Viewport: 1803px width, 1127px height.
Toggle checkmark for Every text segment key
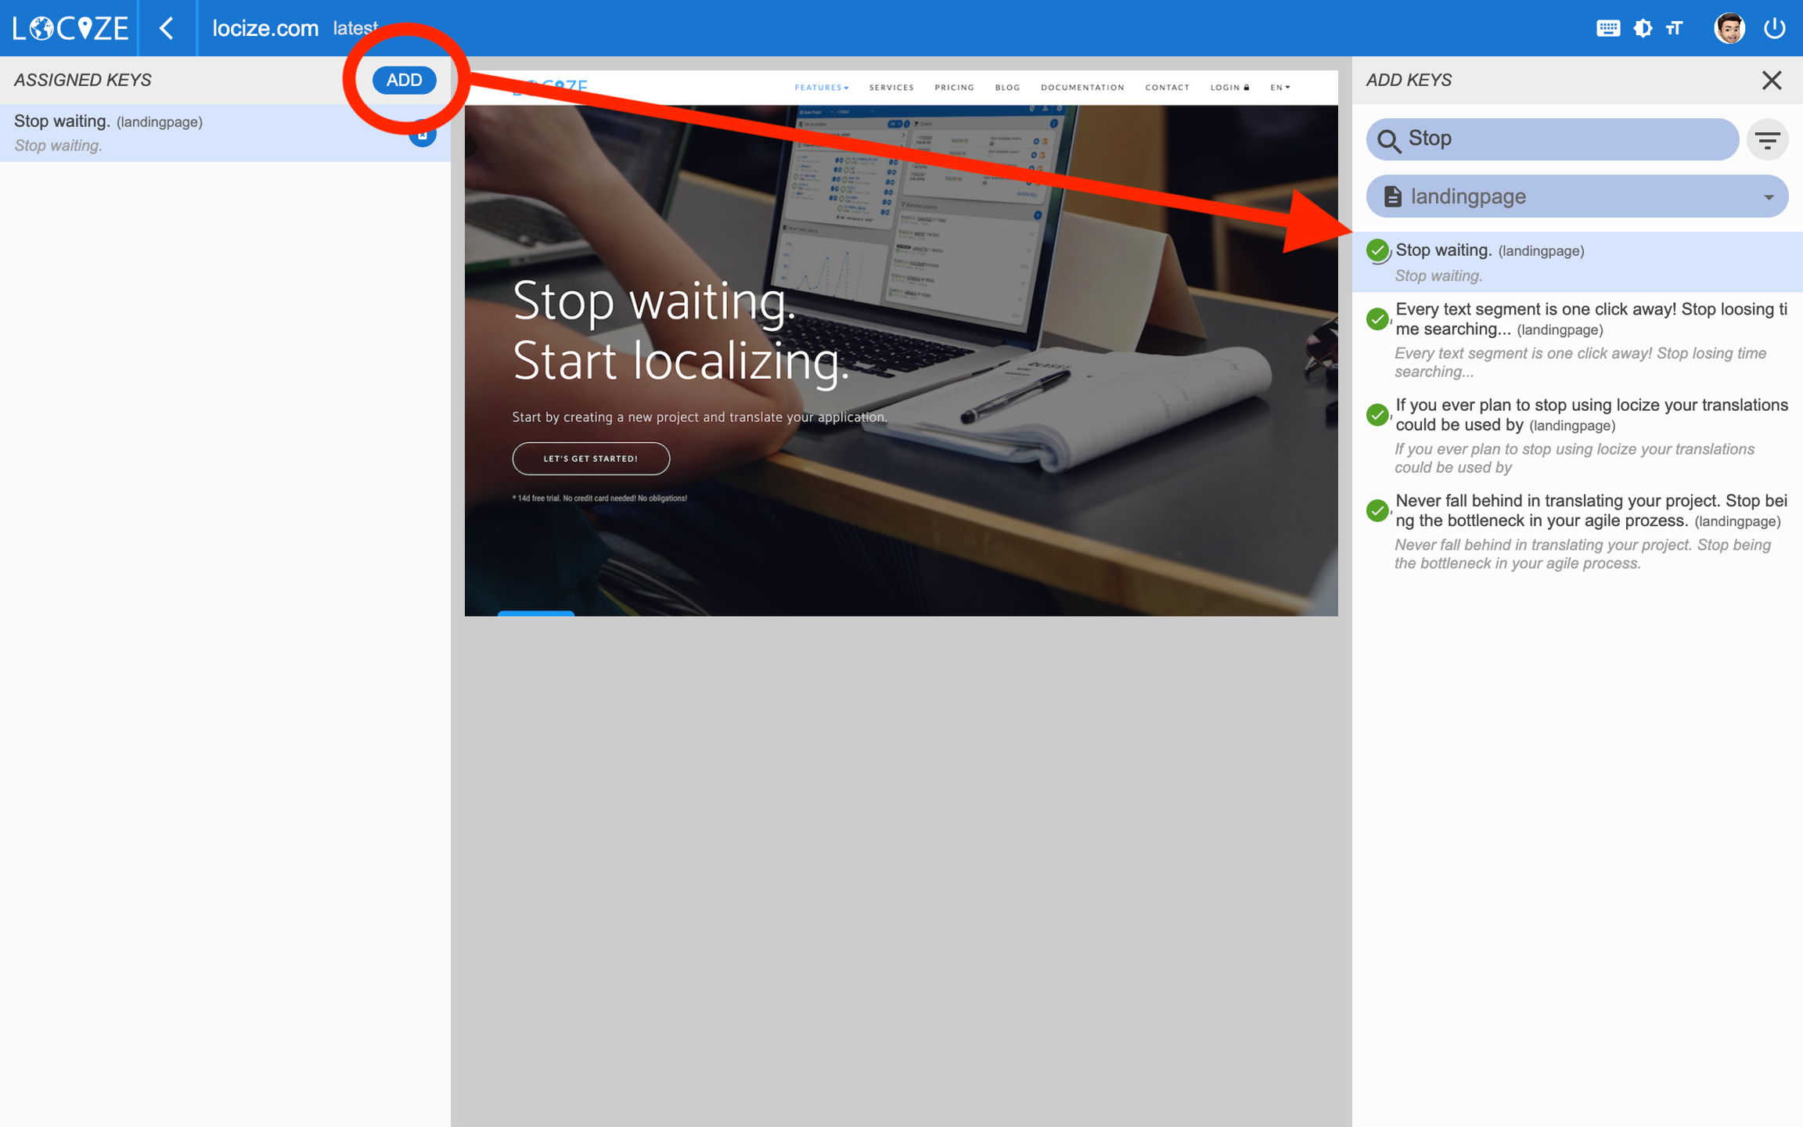tap(1377, 319)
